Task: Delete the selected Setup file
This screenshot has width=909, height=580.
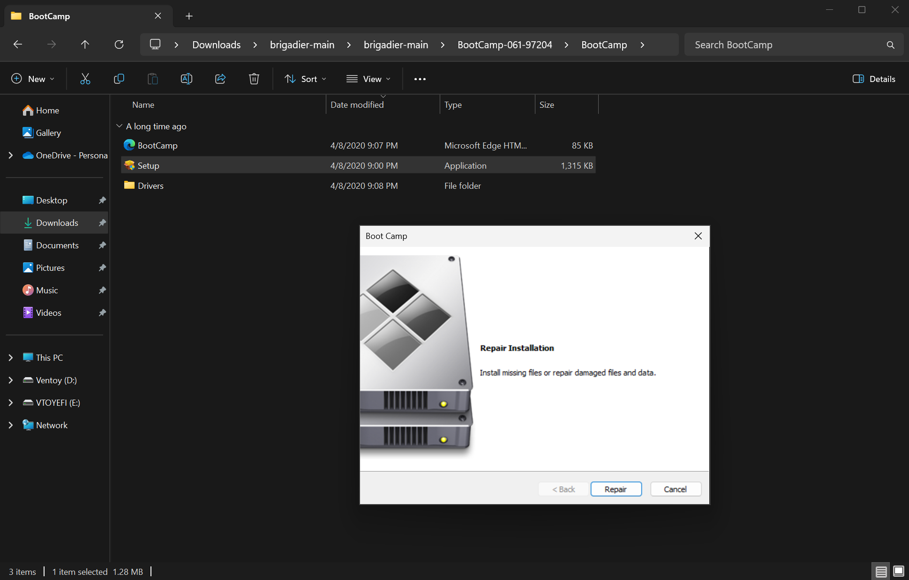Action: pos(254,79)
